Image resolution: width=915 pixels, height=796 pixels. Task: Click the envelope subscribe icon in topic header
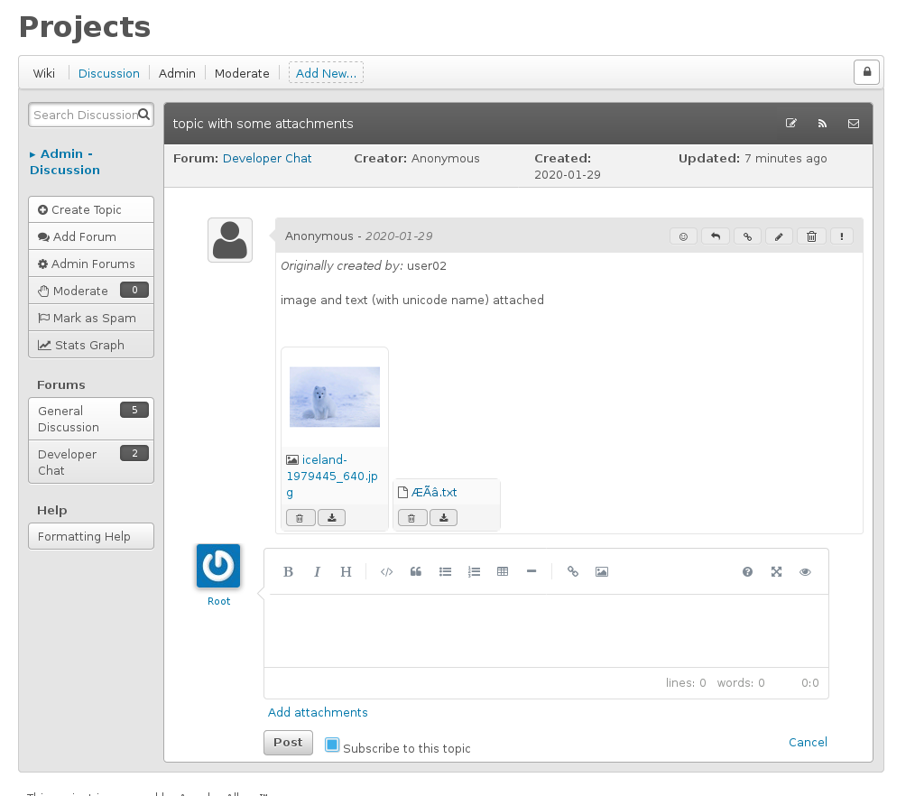tap(853, 124)
